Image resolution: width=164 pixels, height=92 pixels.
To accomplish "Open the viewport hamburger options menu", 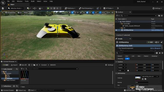I will click(2, 13).
